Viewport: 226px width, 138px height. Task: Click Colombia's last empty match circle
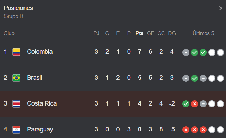point(220,52)
